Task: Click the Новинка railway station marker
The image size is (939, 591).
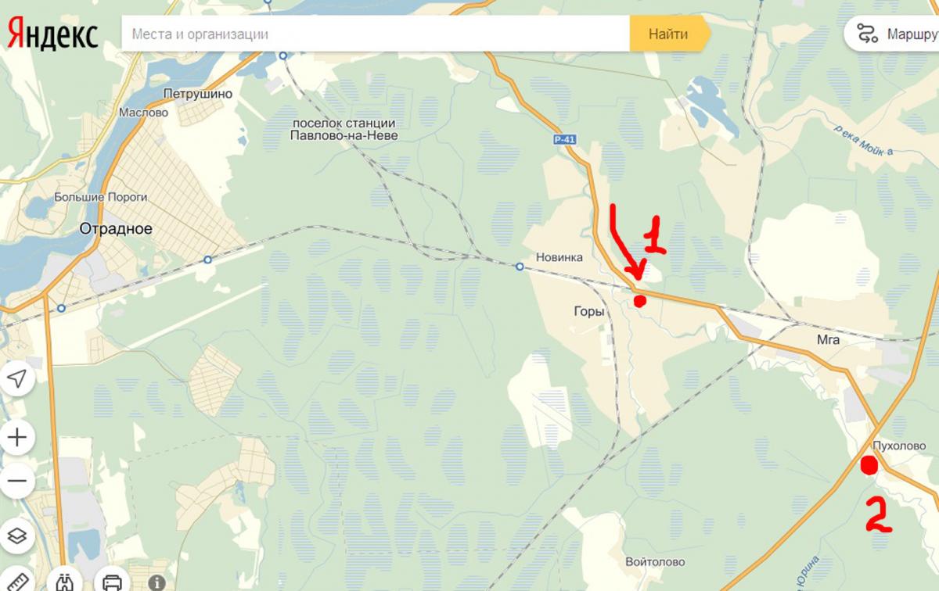Action: [x=520, y=267]
